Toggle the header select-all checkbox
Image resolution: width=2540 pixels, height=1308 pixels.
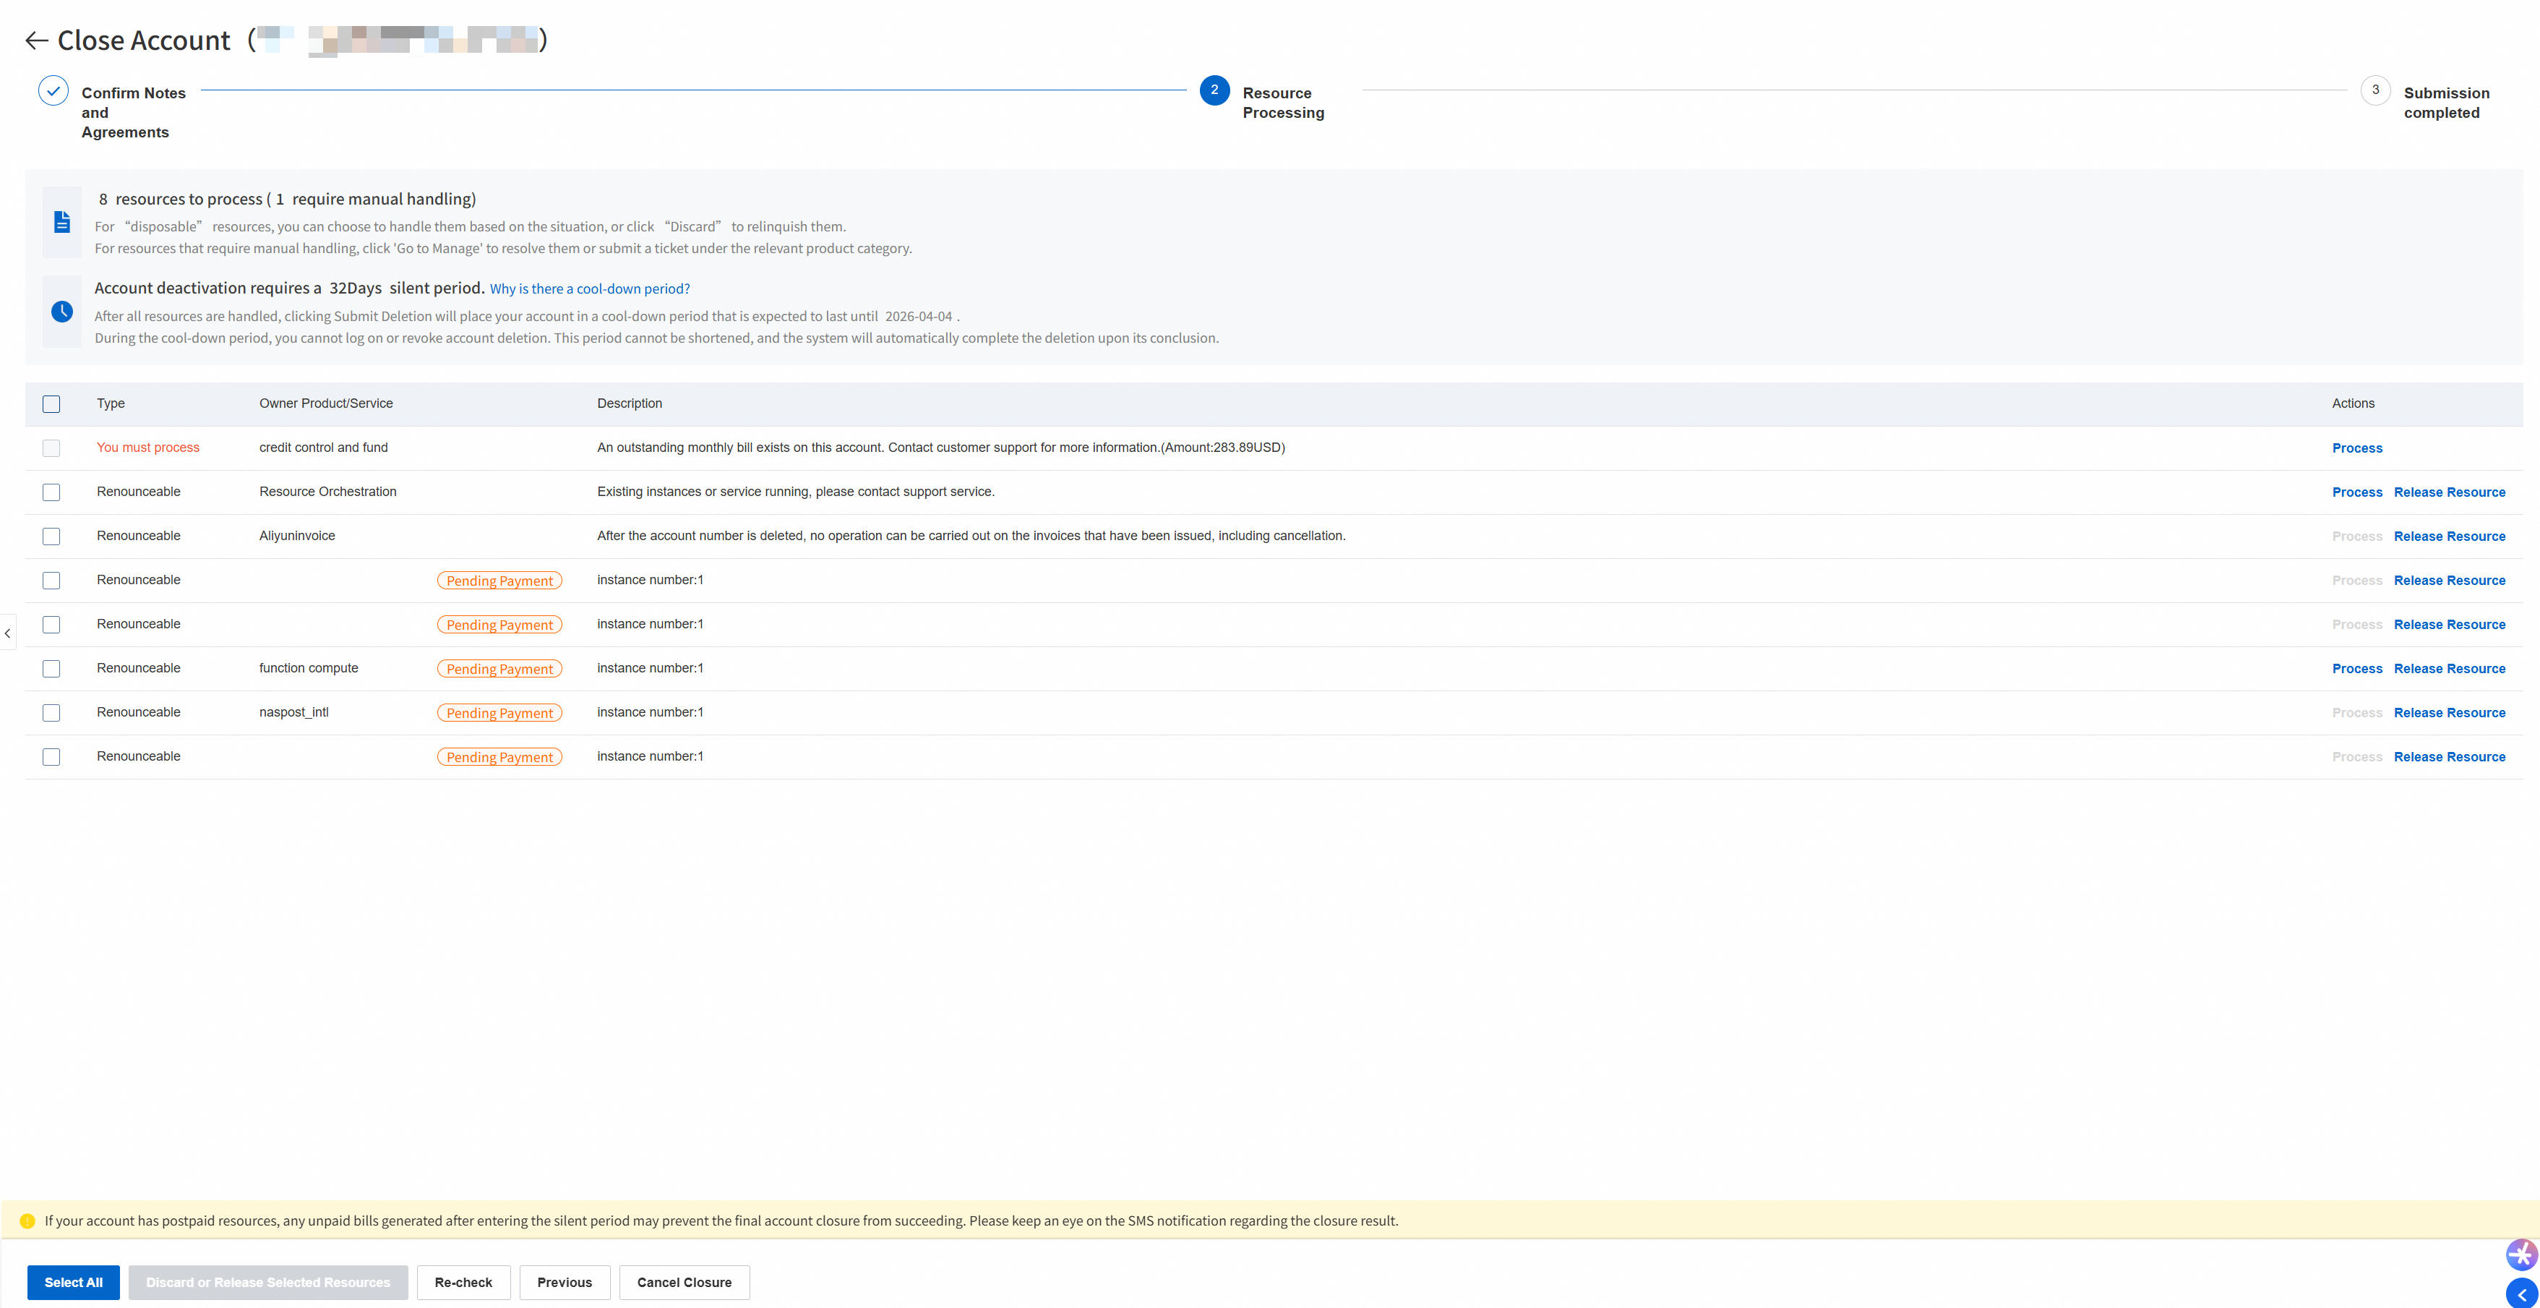(x=51, y=404)
